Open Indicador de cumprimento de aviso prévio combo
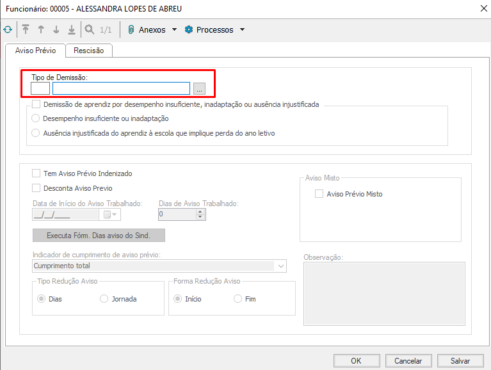The width and height of the screenshot is (491, 370). coord(281,266)
